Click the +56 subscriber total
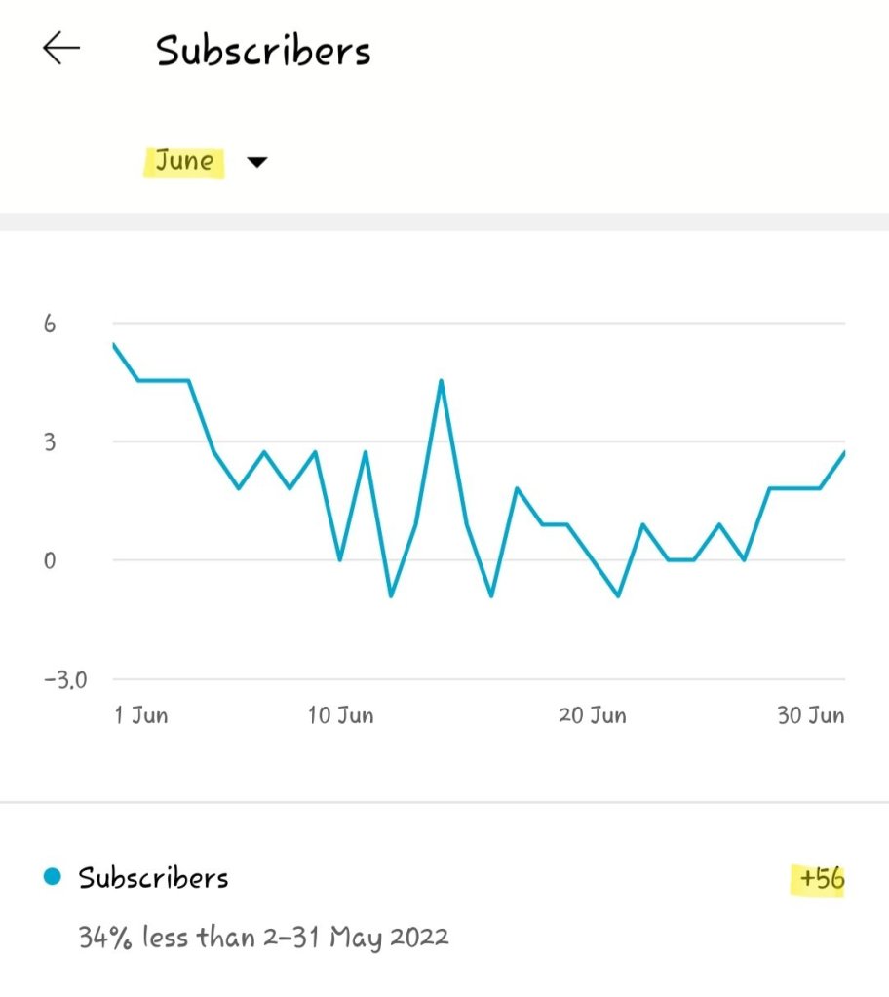 (x=817, y=880)
